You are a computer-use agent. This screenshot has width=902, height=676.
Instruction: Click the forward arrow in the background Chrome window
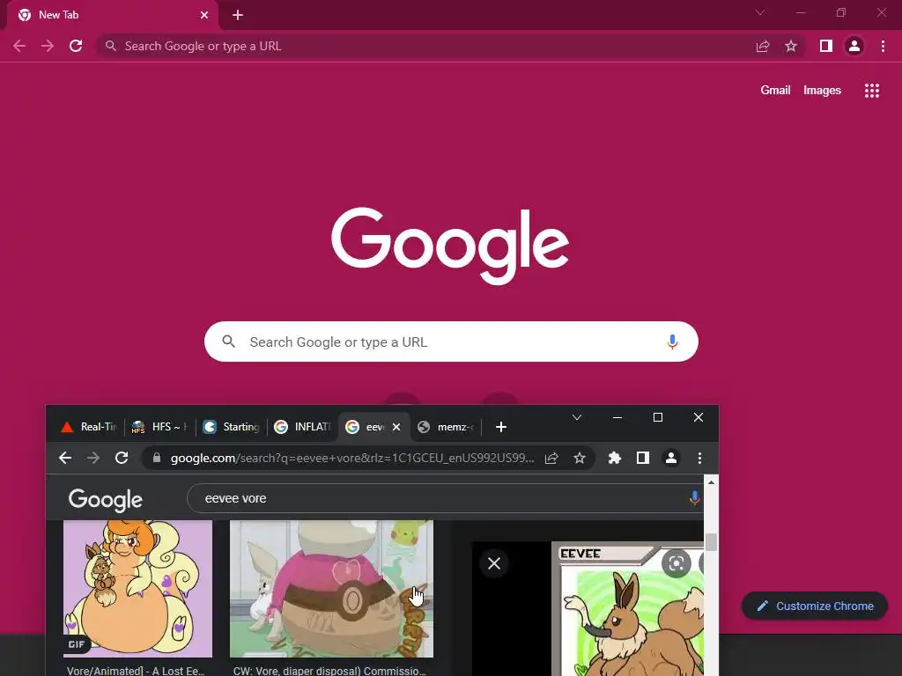tap(48, 46)
